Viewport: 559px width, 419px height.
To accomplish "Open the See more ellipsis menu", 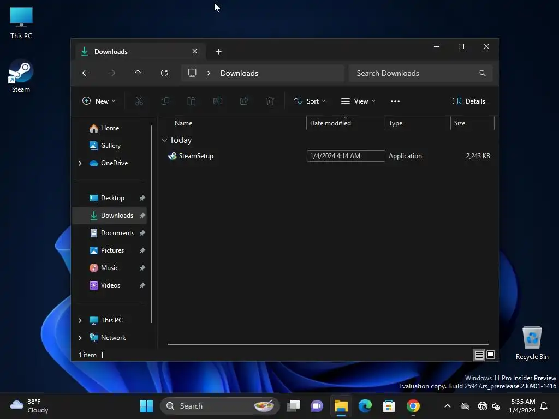I will click(395, 101).
